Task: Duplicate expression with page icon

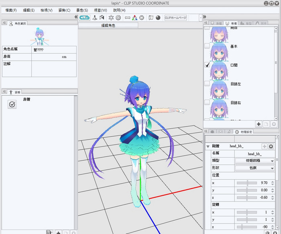Action: pos(266,124)
